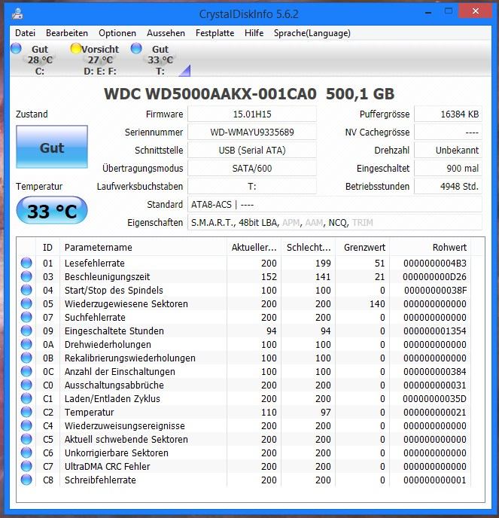This screenshot has width=499, height=518.
Task: Click the status orb of UltraDMA CRC Fehler row
Action: click(26, 466)
